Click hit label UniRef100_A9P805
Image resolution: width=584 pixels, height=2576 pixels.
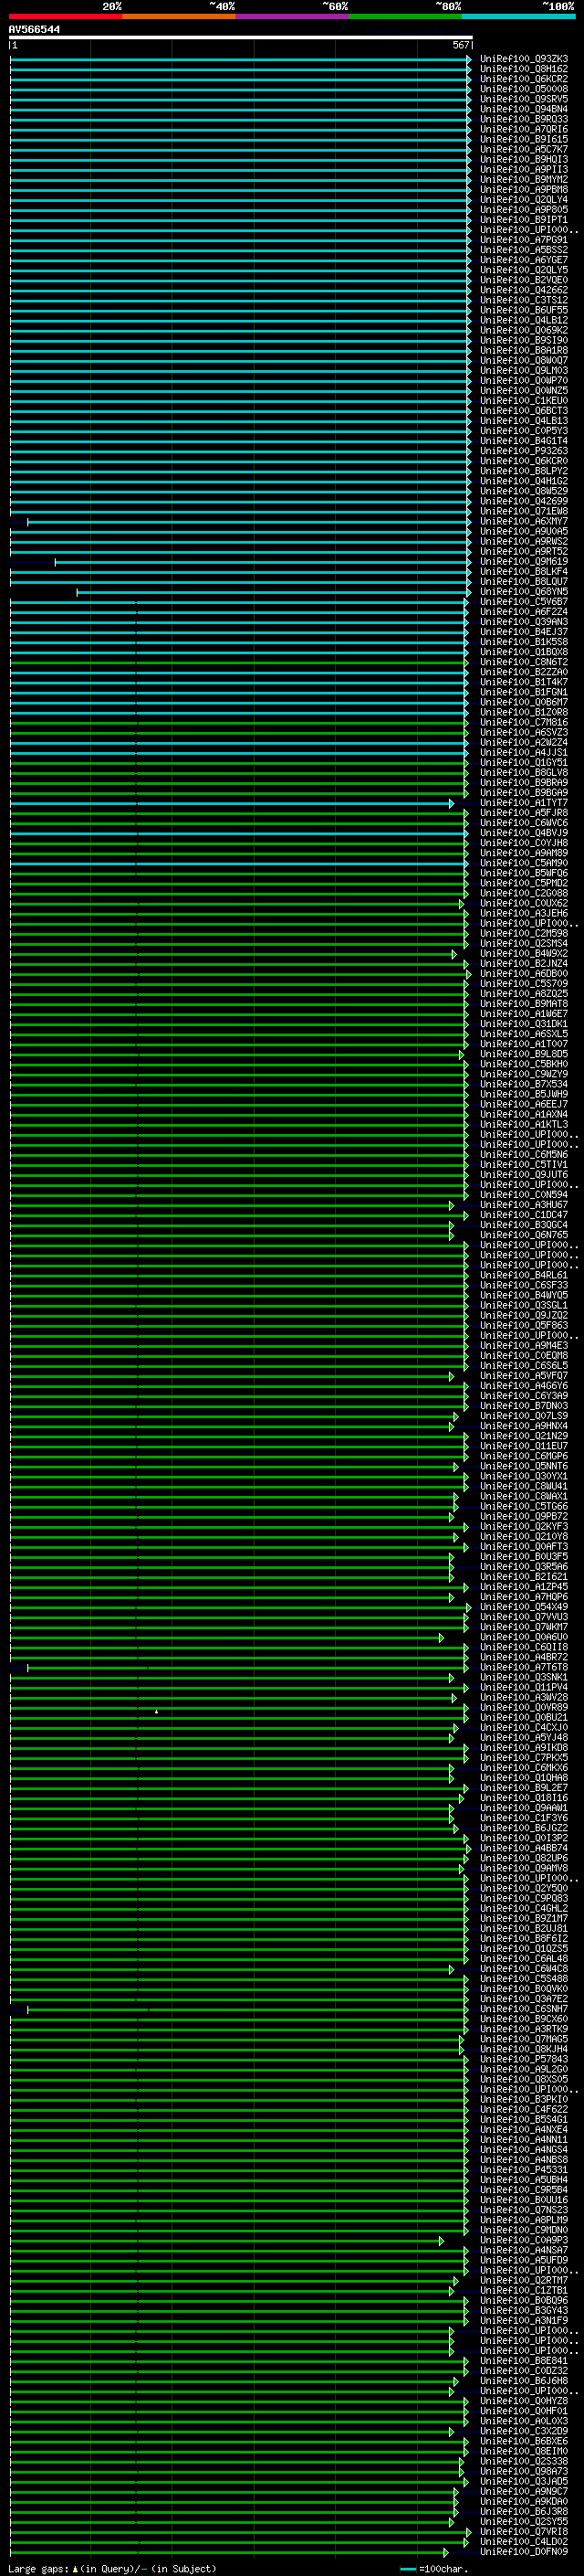point(524,209)
